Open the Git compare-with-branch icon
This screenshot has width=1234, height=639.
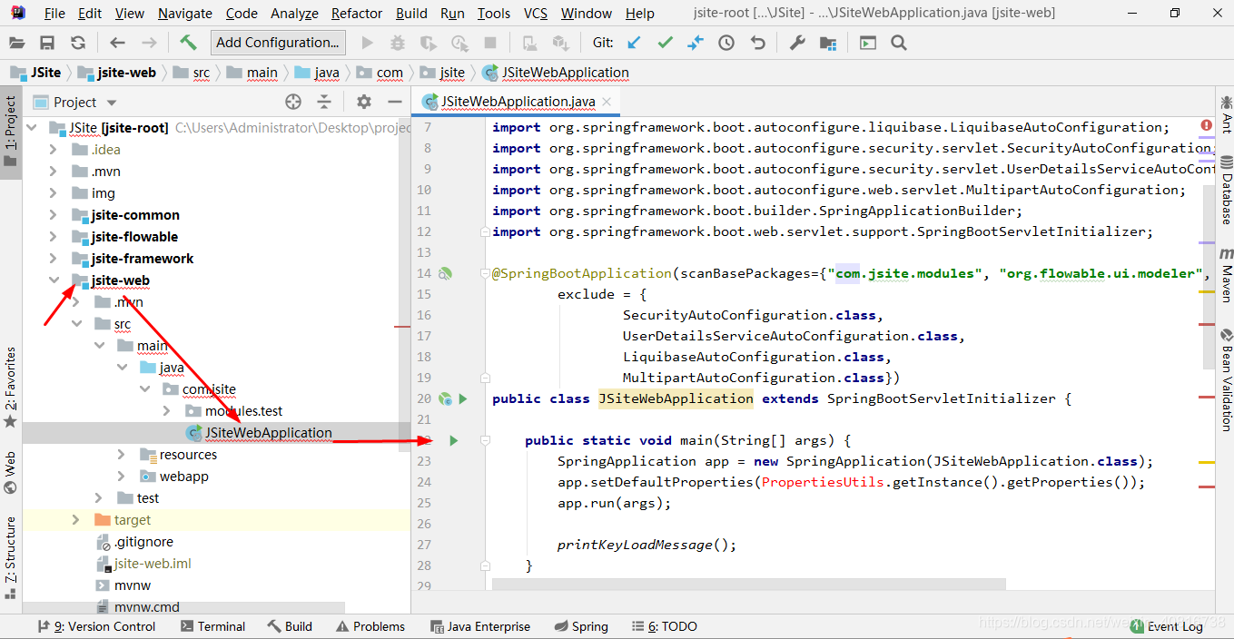[x=696, y=43]
